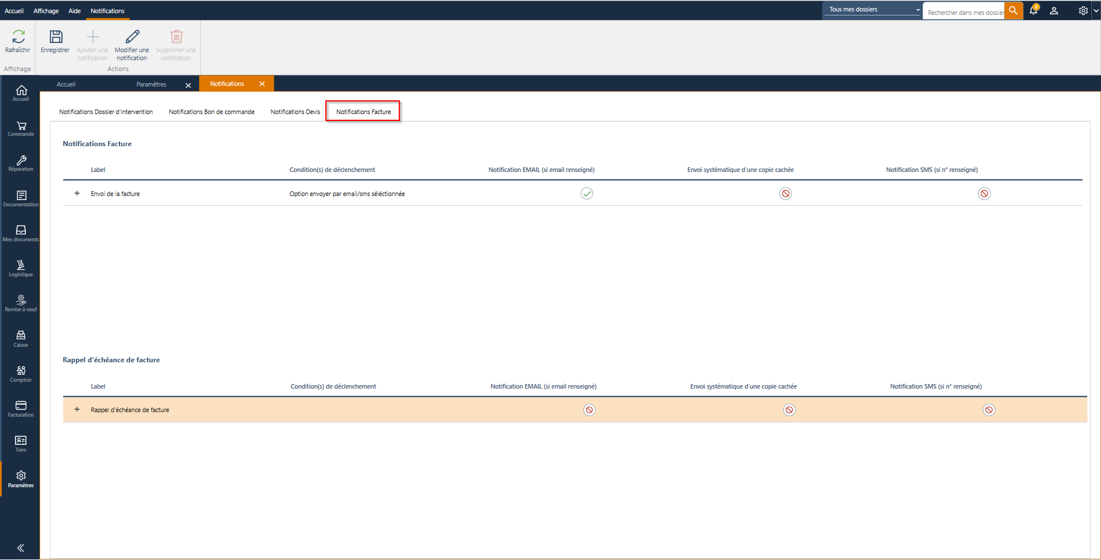
Task: Switch to the Paramètres document tab
Action: click(x=151, y=84)
